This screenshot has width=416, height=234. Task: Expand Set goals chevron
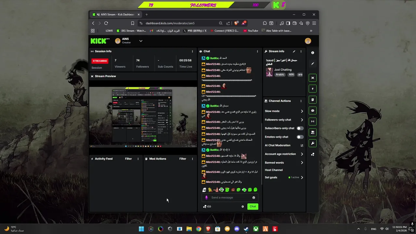pyautogui.click(x=302, y=177)
